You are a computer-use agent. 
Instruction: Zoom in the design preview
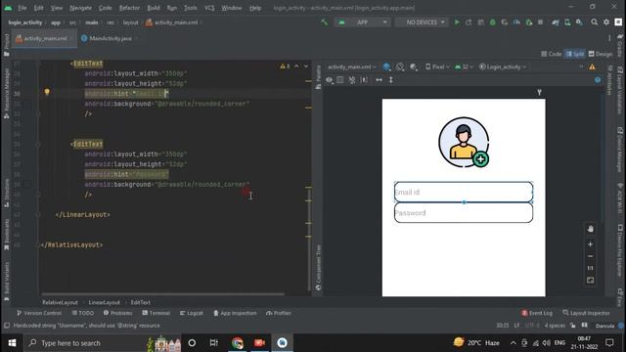(x=590, y=244)
